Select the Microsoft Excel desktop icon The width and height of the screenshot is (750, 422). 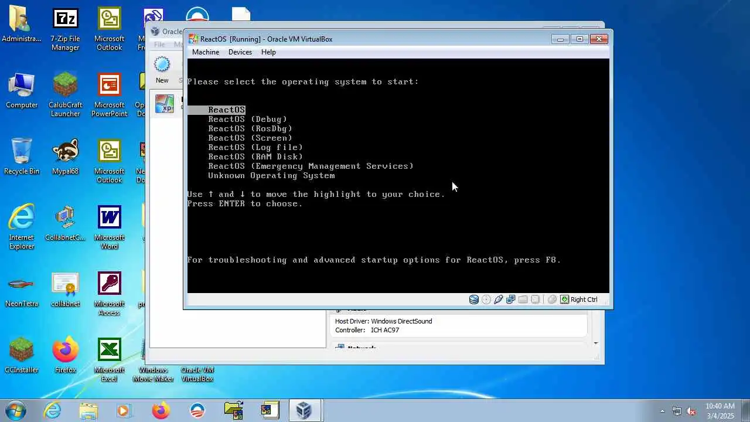click(109, 360)
